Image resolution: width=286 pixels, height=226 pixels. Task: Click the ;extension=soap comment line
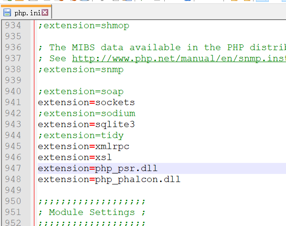(x=81, y=91)
